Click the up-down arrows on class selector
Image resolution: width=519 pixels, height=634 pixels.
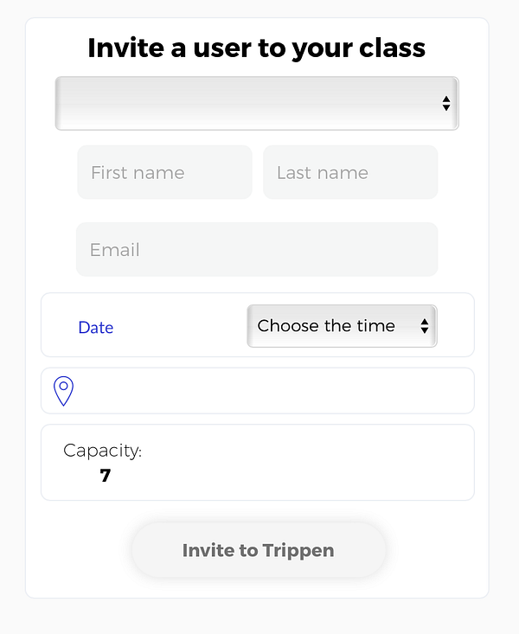(445, 104)
